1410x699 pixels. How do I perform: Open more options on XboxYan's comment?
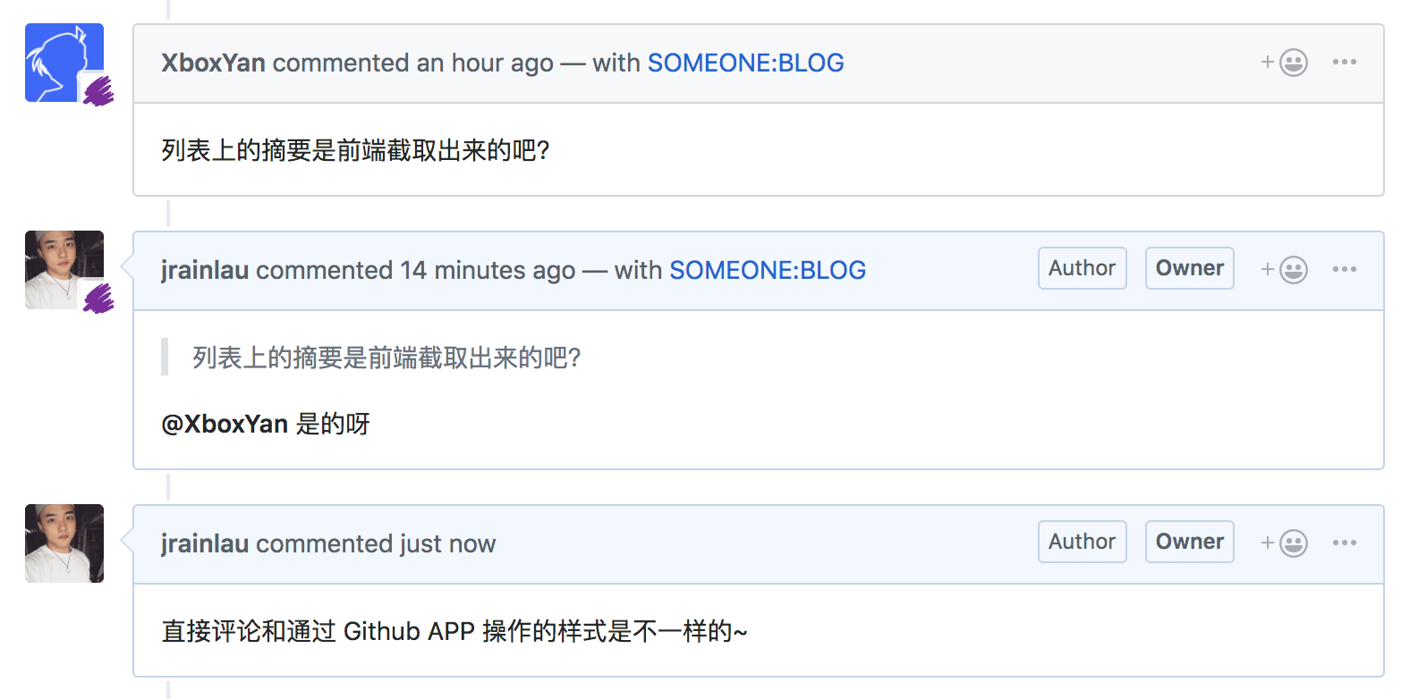point(1345,62)
